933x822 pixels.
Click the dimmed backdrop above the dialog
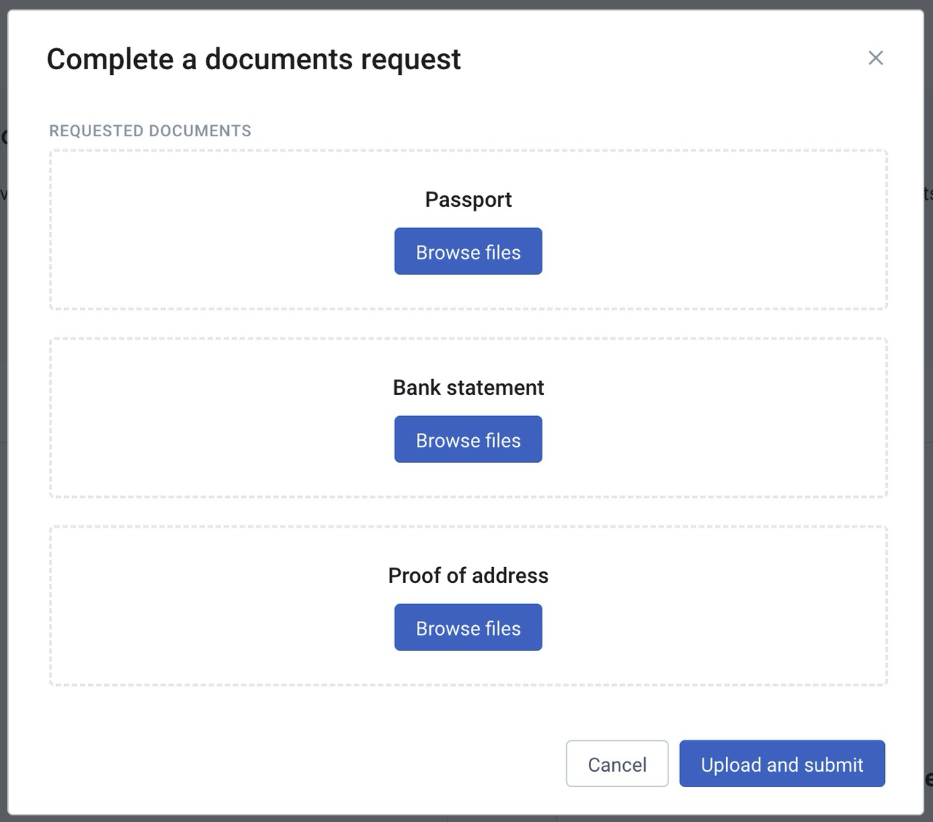pyautogui.click(x=466, y=4)
